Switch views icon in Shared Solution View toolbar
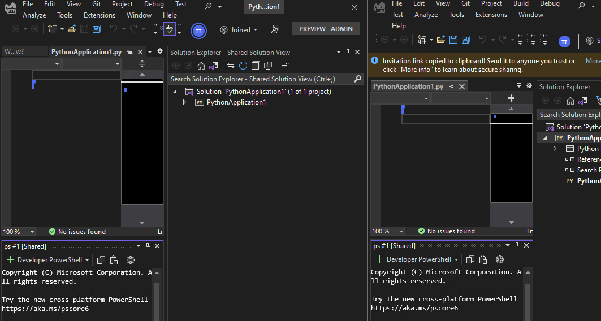Image resolution: width=601 pixels, height=321 pixels. [x=214, y=66]
